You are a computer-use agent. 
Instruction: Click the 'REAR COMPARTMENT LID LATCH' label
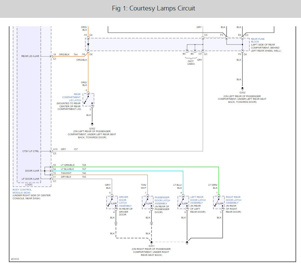click(72, 97)
